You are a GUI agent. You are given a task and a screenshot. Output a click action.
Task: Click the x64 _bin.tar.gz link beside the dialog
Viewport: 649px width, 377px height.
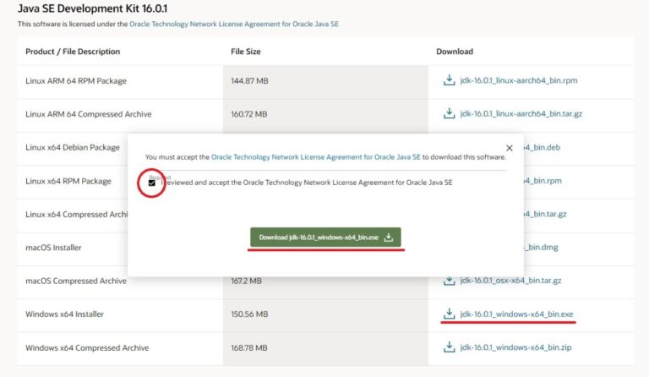[545, 214]
